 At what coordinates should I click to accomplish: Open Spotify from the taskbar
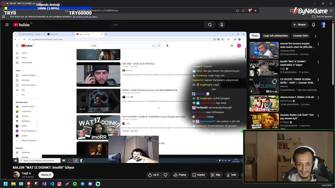75,184
